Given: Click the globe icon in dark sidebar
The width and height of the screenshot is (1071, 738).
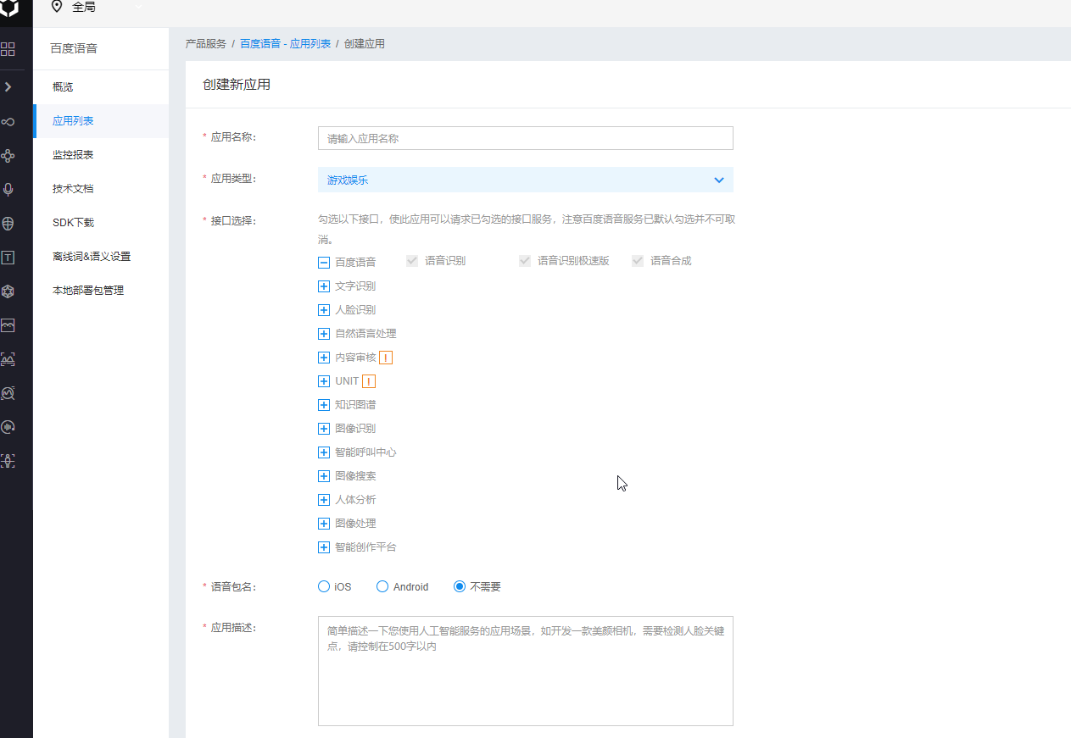Looking at the screenshot, I should [x=8, y=224].
